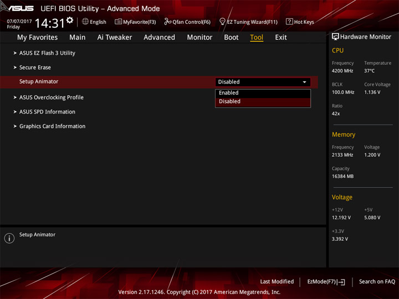Click the Hardware Monitor display icon
Viewport: 399px width, 299px height.
(335, 37)
